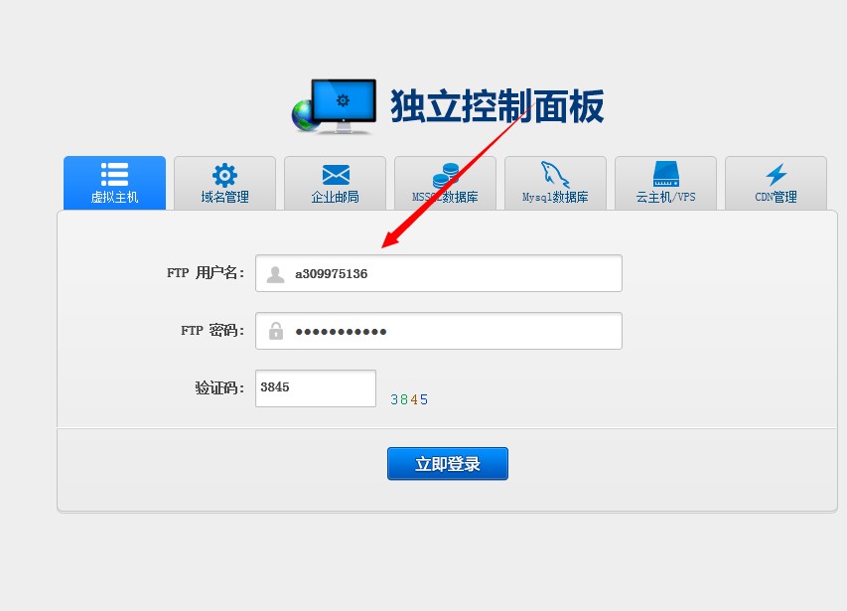Focus the FTP 用户名 input field

(x=439, y=273)
